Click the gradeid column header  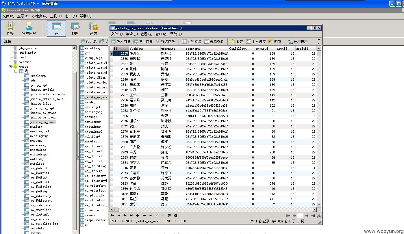pos(306,49)
